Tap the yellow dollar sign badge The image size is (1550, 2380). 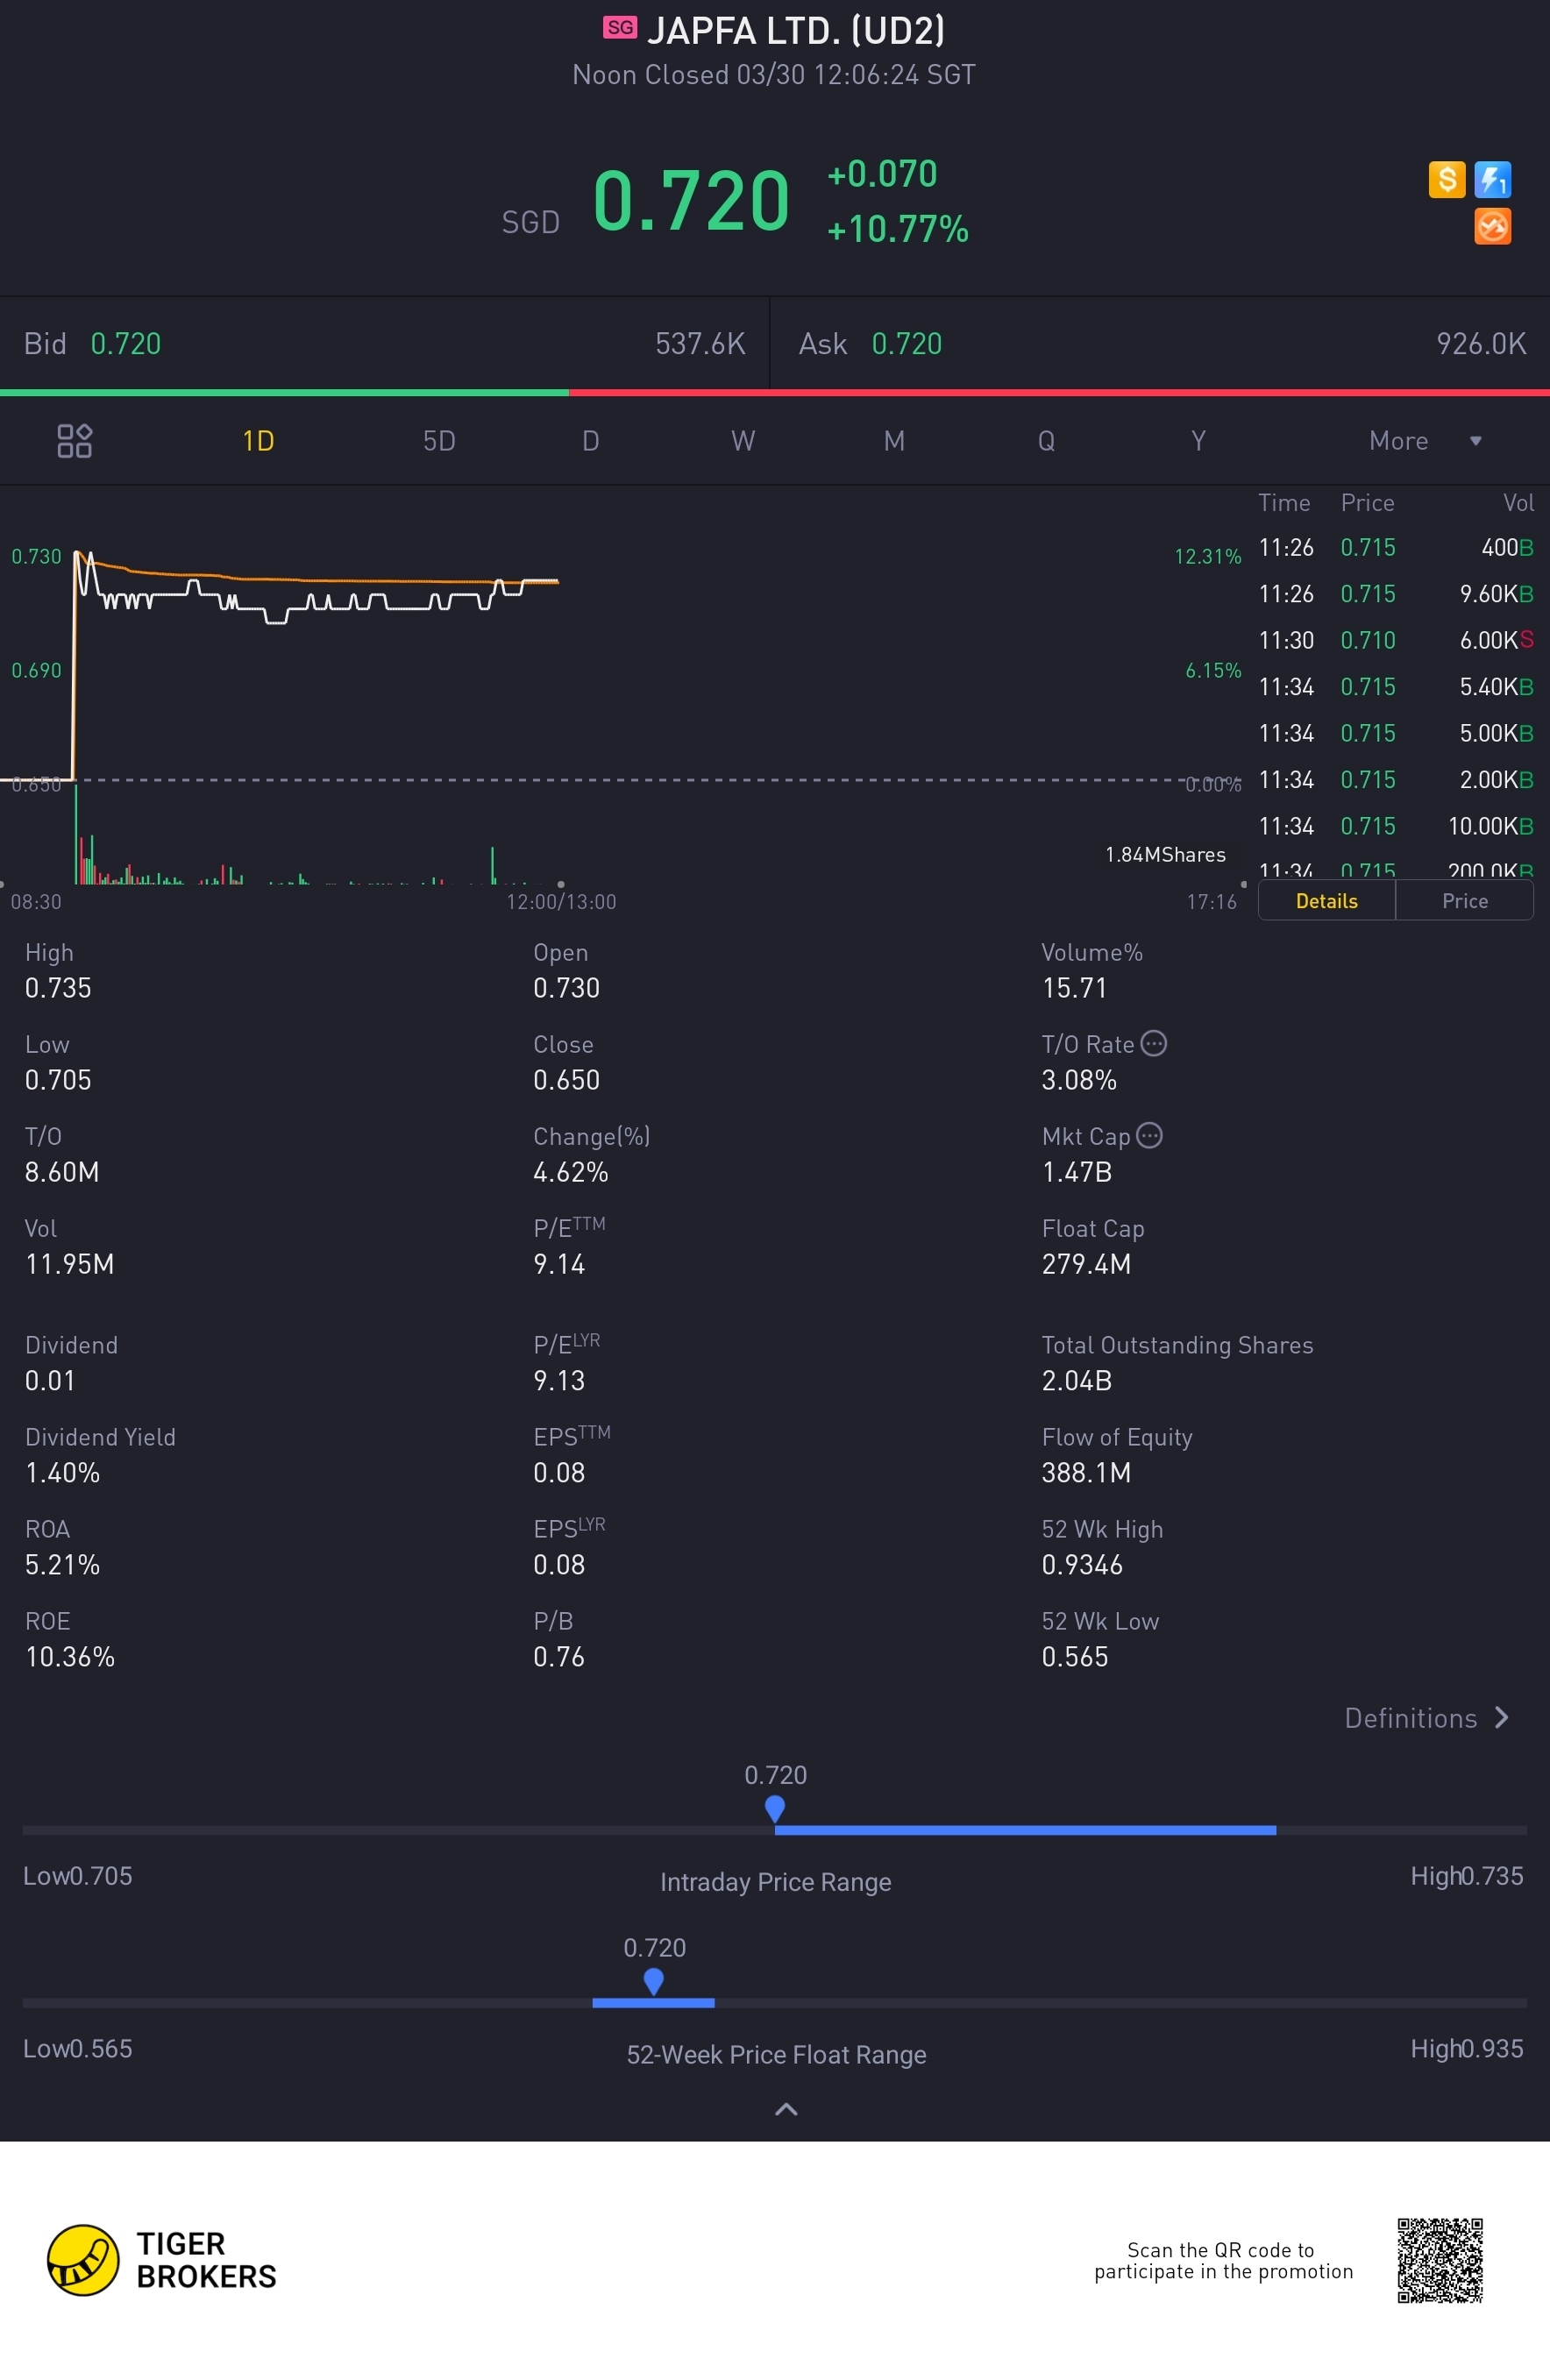[x=1446, y=180]
